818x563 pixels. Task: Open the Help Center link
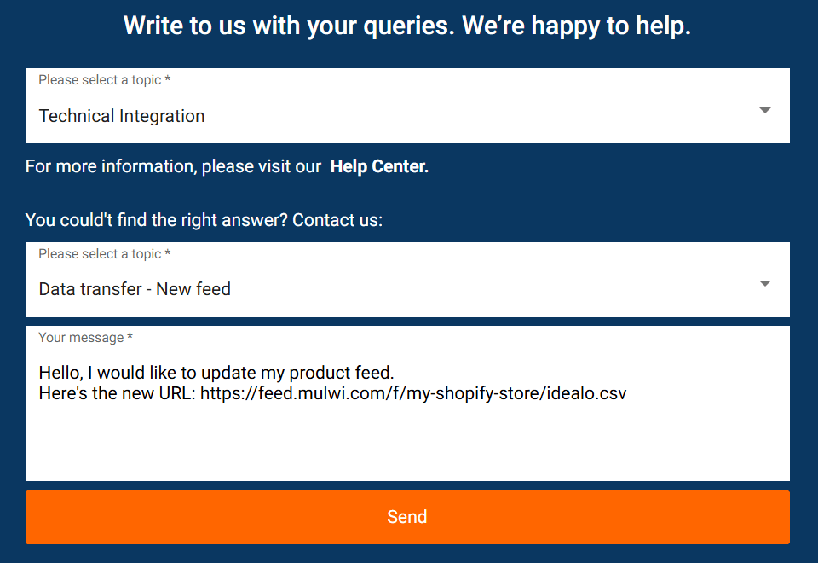click(x=378, y=166)
